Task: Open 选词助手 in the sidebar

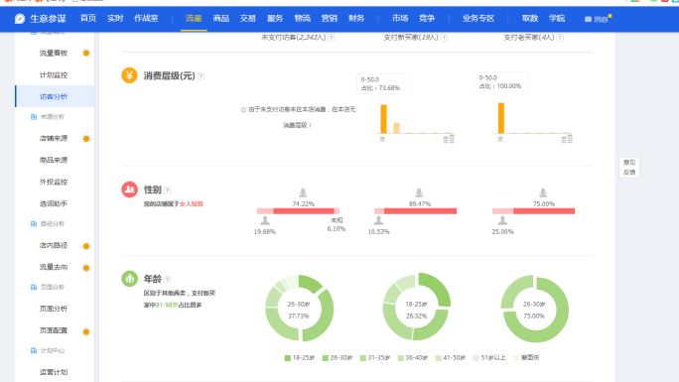Action: pyautogui.click(x=54, y=203)
